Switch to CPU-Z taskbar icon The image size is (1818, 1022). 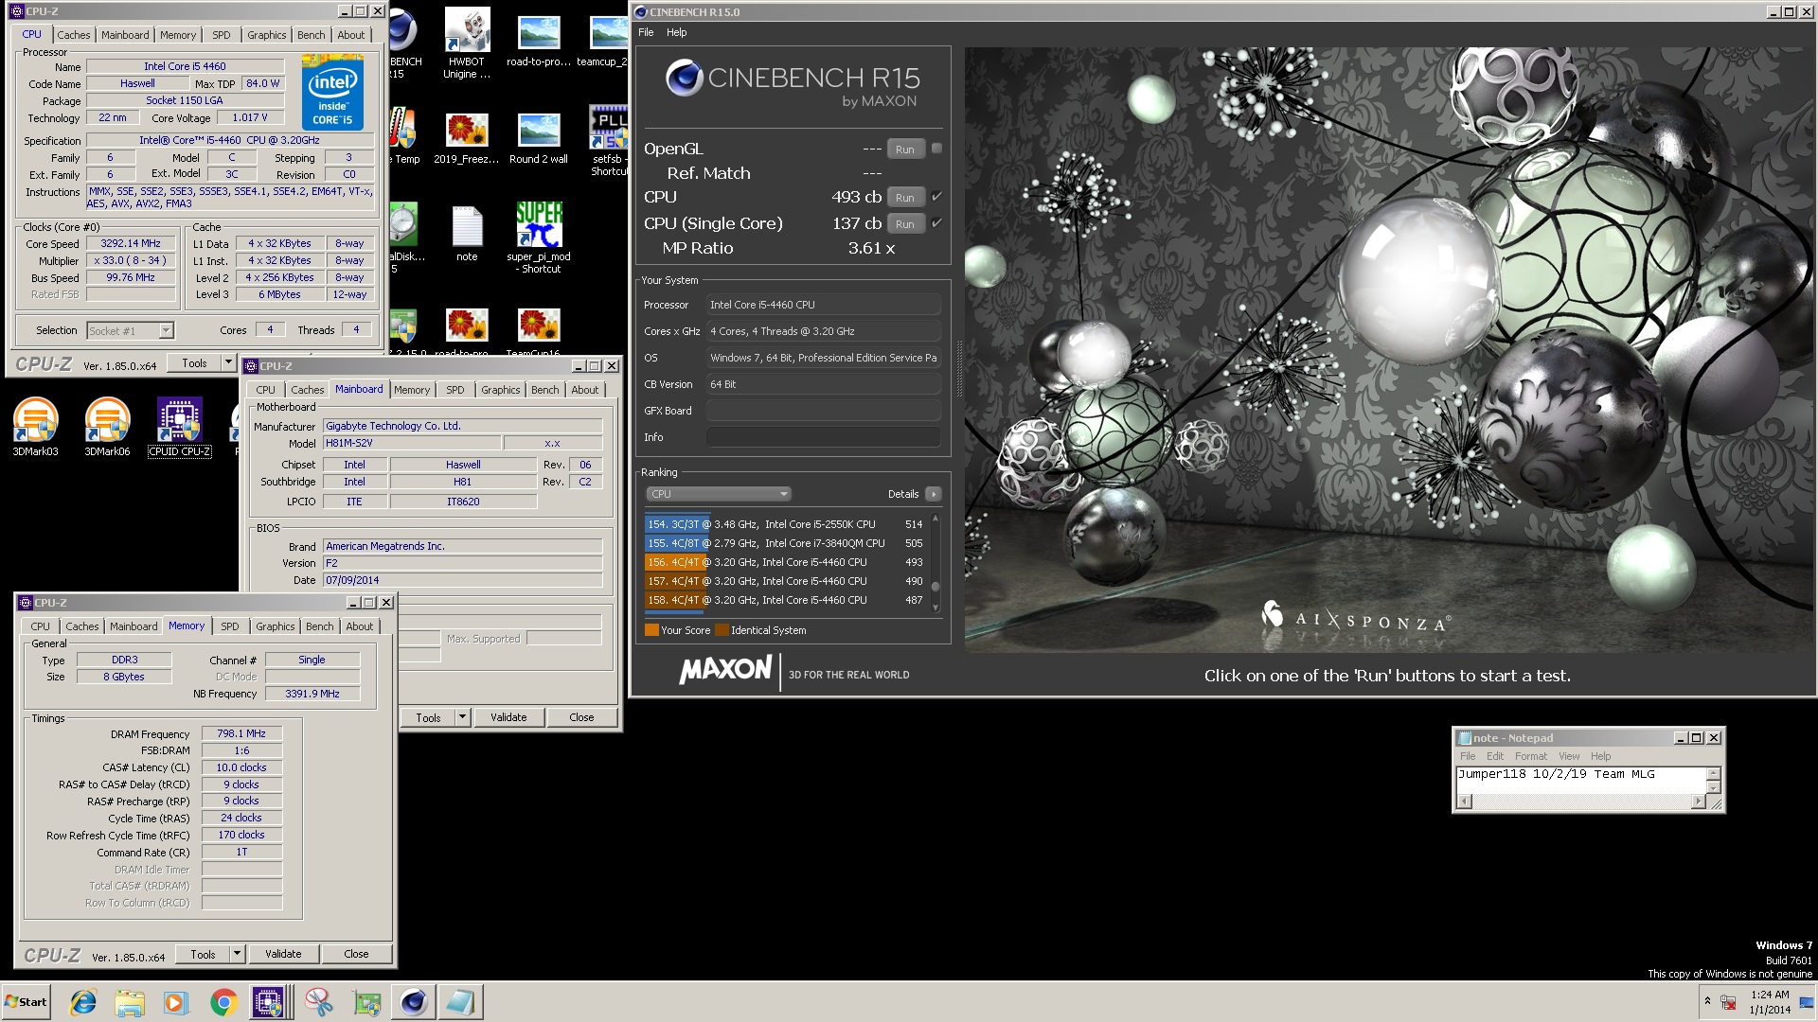pyautogui.click(x=269, y=1002)
